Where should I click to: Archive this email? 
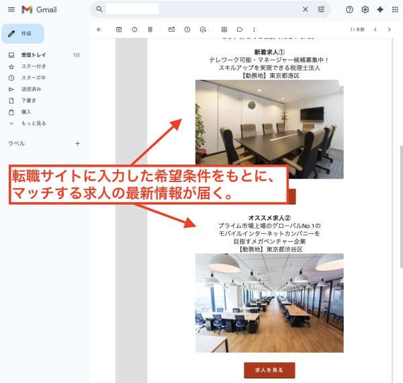[119, 30]
